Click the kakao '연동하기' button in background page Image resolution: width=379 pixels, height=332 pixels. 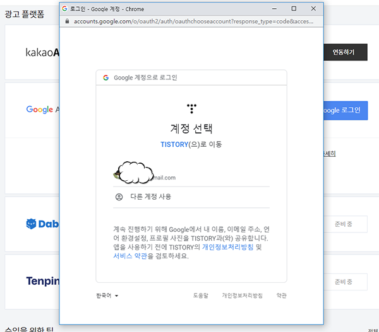pos(346,52)
